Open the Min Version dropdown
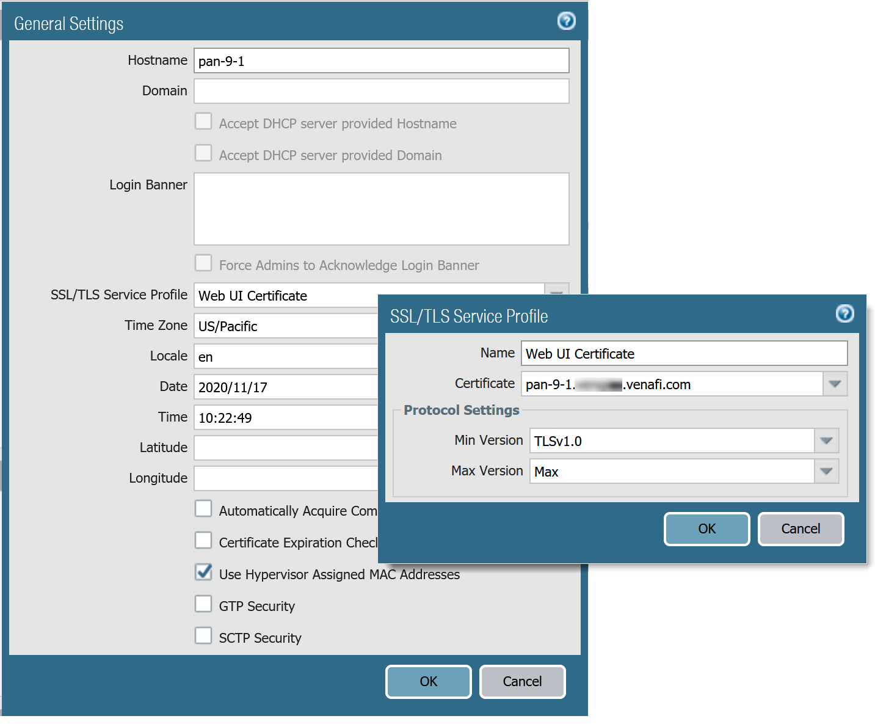The image size is (875, 724). point(827,441)
